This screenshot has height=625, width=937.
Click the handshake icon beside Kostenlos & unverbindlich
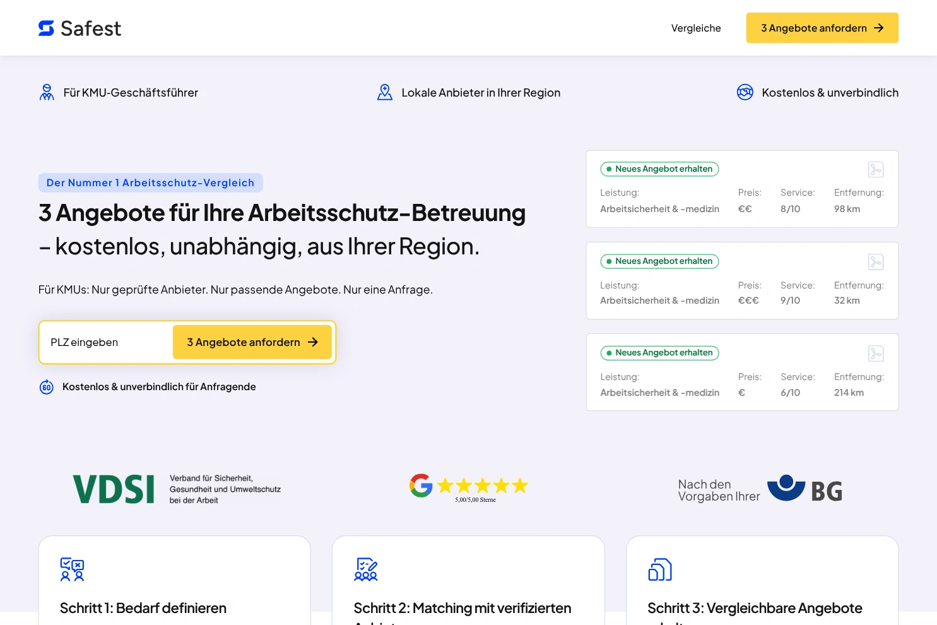pyautogui.click(x=745, y=92)
